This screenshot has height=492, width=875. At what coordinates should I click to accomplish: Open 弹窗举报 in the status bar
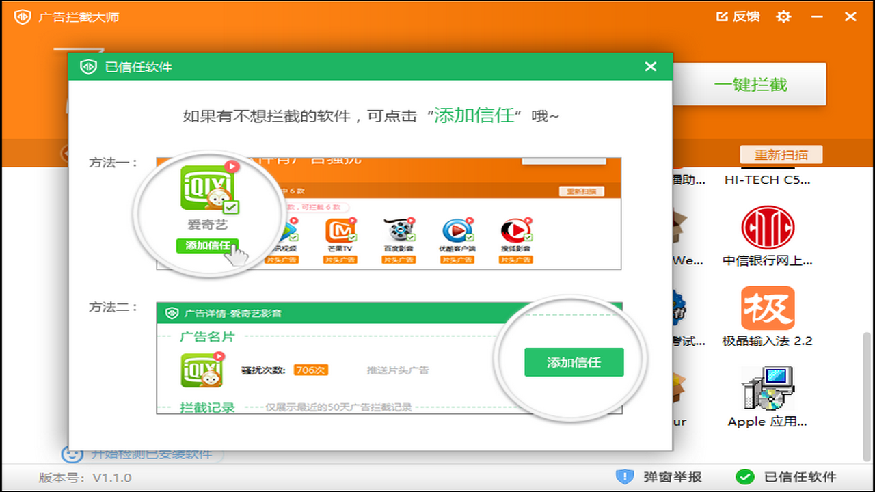coord(664,478)
